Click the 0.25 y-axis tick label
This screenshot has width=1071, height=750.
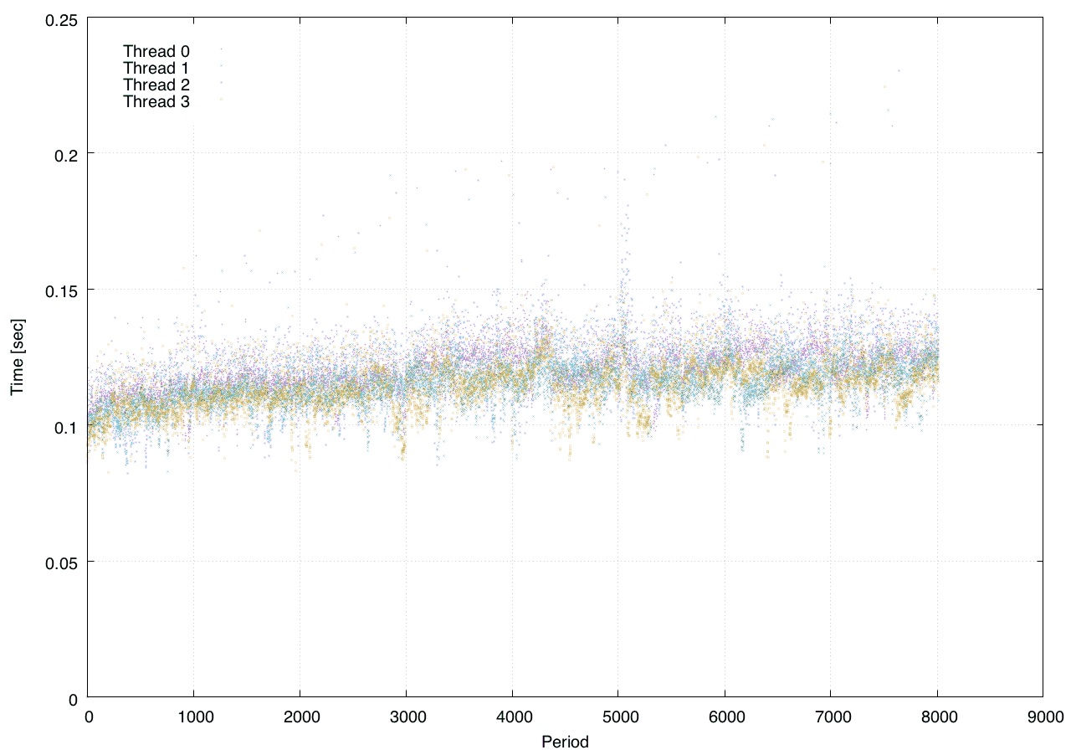[x=59, y=18]
